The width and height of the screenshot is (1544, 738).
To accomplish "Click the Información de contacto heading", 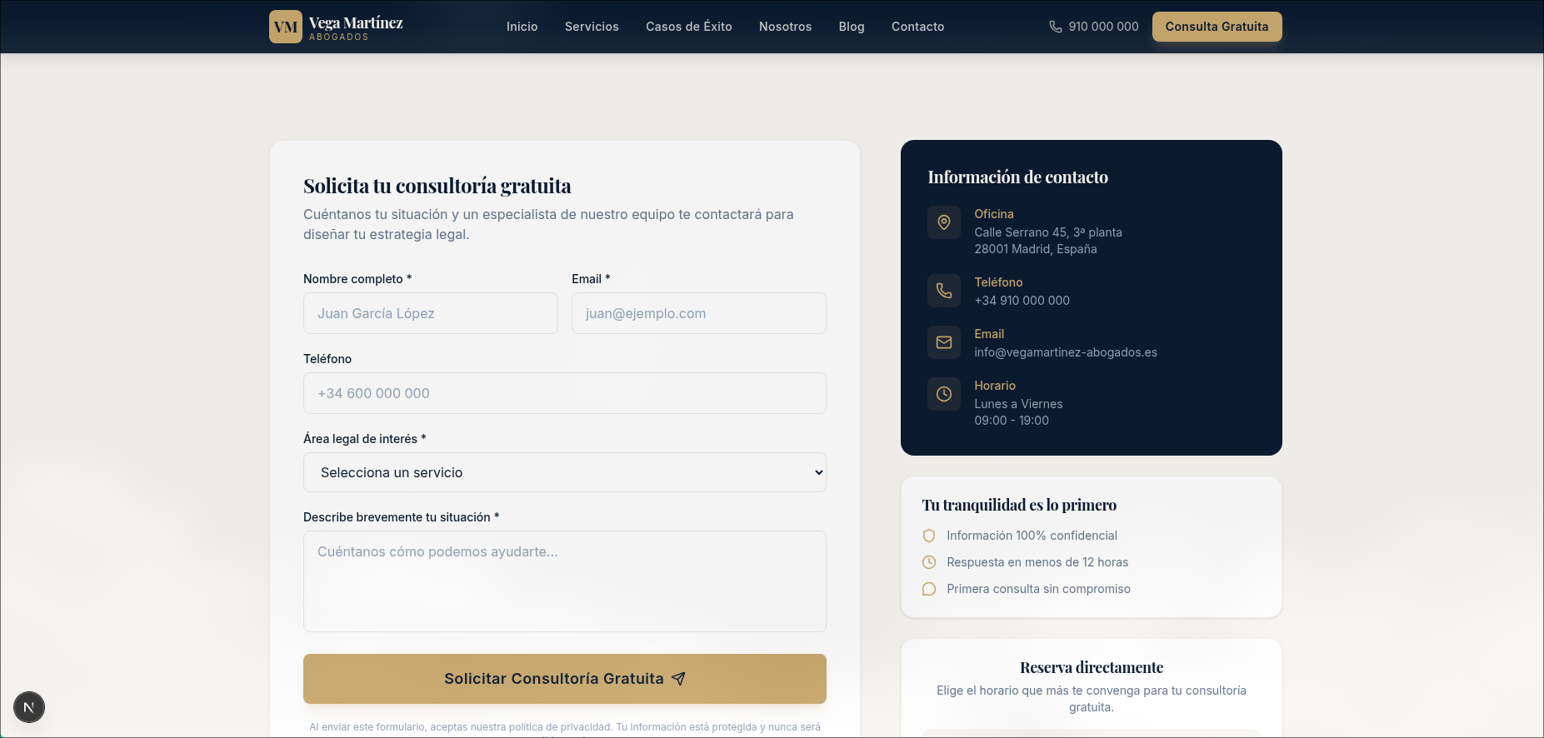I will 1018,177.
